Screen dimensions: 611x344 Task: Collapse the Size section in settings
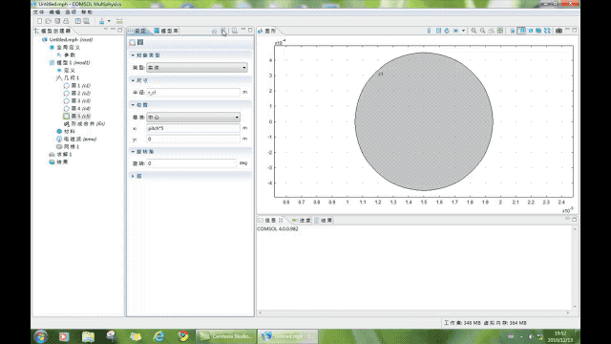133,80
